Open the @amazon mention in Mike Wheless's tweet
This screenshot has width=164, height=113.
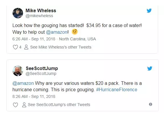point(57,32)
